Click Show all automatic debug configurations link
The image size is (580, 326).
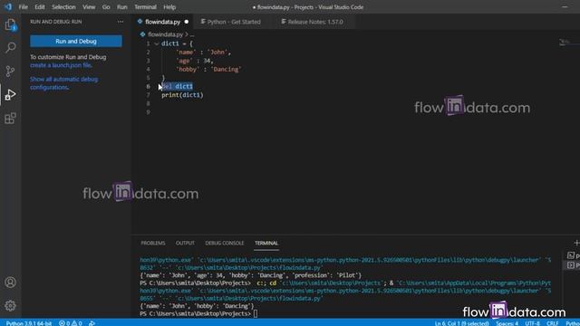pos(64,83)
